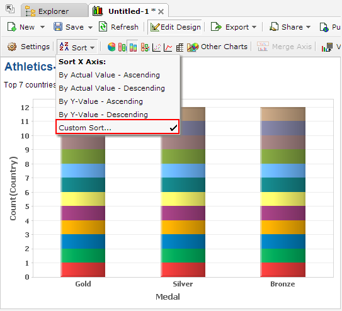Image resolution: width=342 pixels, height=311 pixels.
Task: Open the Export dropdown arrow
Action: 254,27
